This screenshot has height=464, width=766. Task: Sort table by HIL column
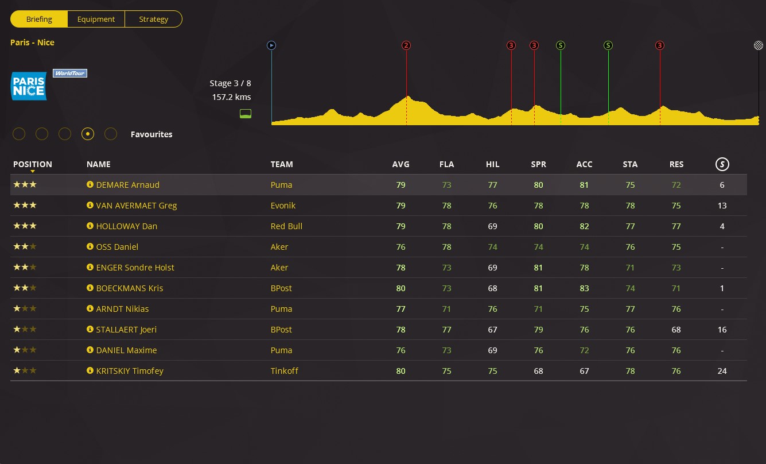493,164
